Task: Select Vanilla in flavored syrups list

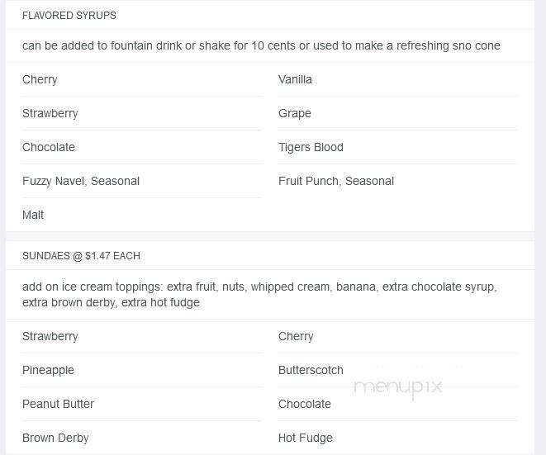Action: pyautogui.click(x=295, y=80)
